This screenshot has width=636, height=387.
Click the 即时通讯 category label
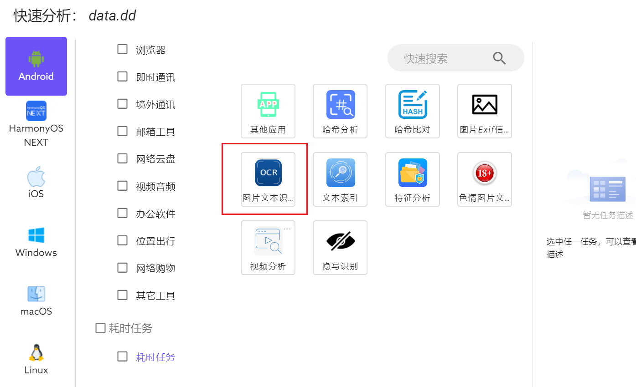pyautogui.click(x=155, y=77)
